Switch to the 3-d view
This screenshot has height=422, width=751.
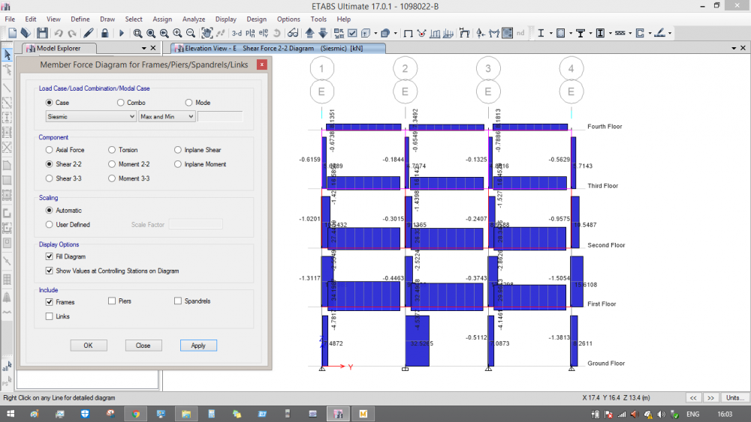(x=237, y=33)
